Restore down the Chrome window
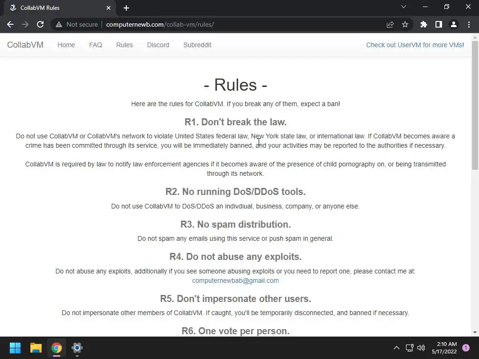Screen dimensions: 479x359 pos(447,7)
